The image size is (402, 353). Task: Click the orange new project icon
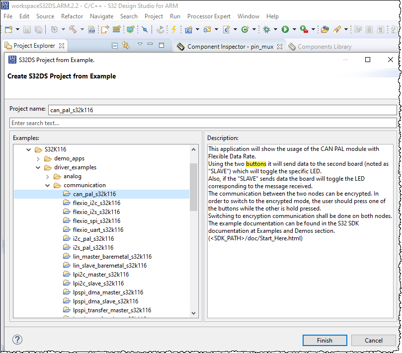pyautogui.click(x=105, y=29)
